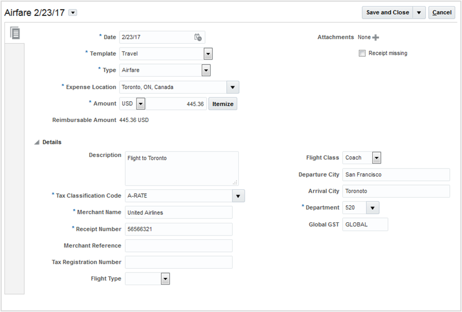Check the Receipt missing checkbox

click(x=362, y=54)
